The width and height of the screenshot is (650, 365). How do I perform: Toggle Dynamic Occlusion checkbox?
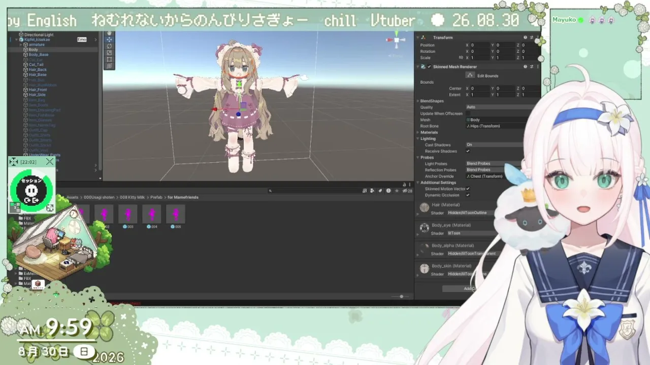click(468, 195)
